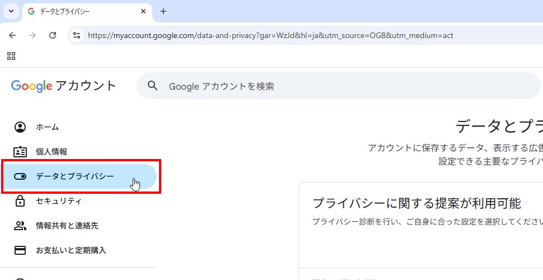The image size is (543, 280).
Task: Go back to the previous page
Action: (x=12, y=35)
